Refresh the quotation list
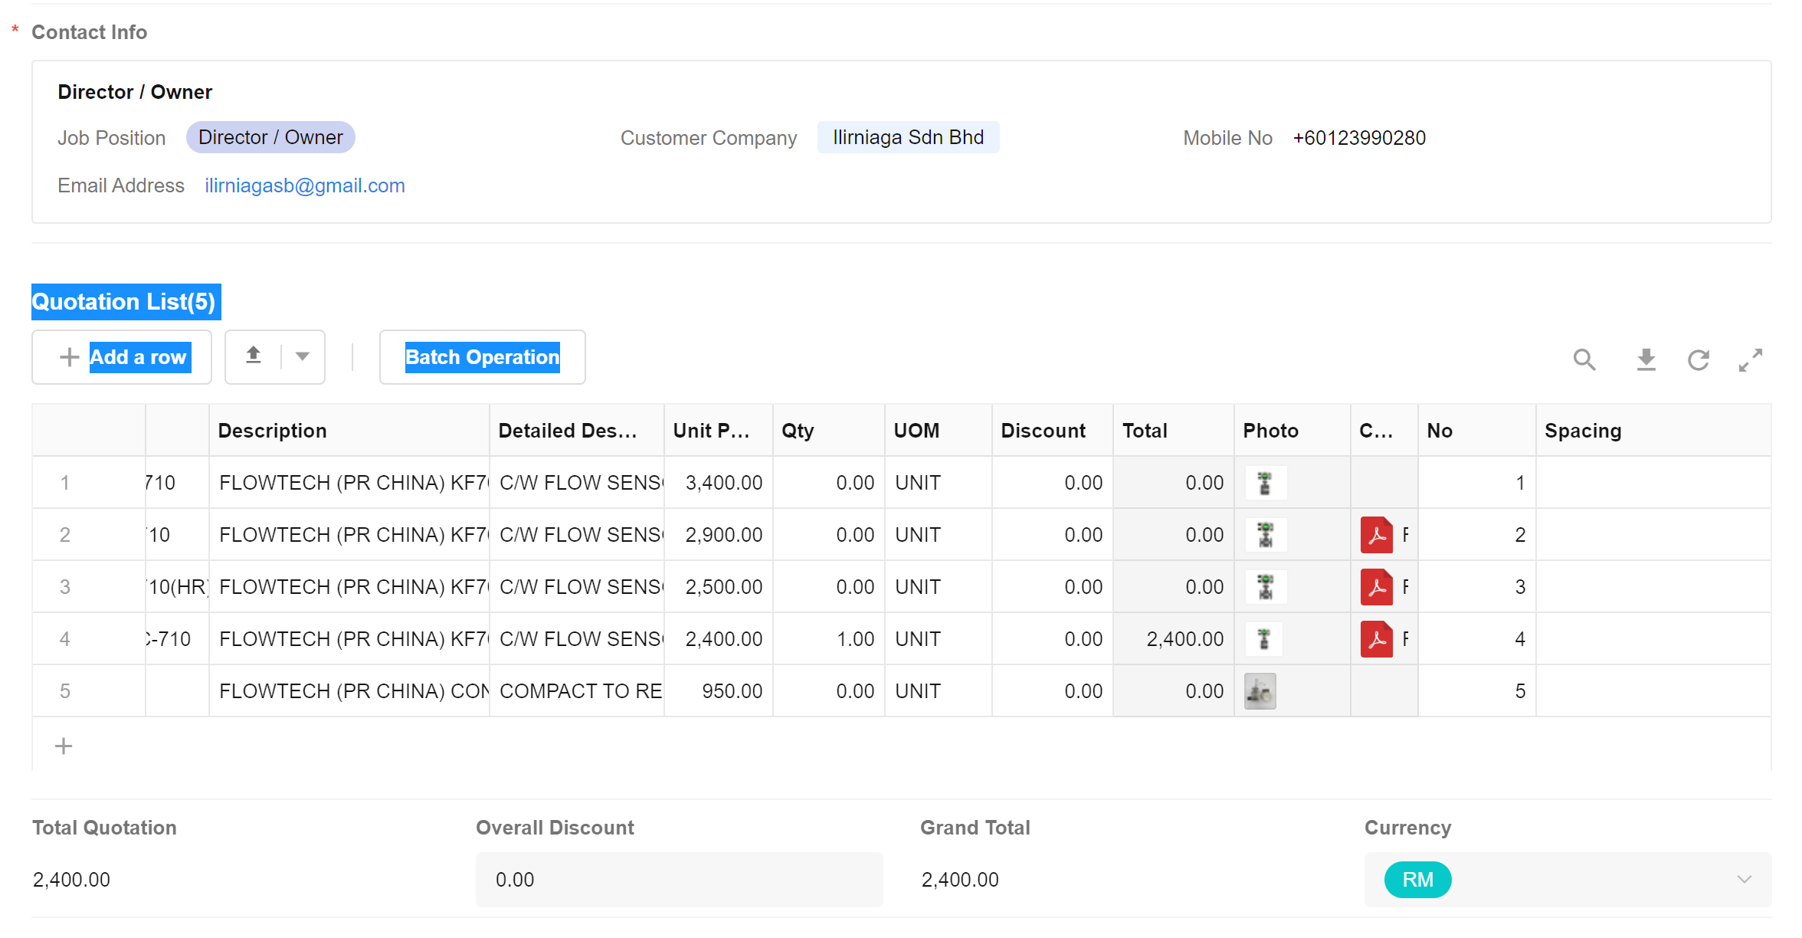The width and height of the screenshot is (1802, 938). pyautogui.click(x=1699, y=359)
